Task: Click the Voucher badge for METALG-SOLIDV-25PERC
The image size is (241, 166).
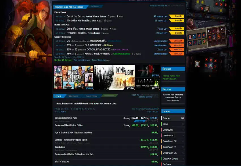Action: point(177,54)
